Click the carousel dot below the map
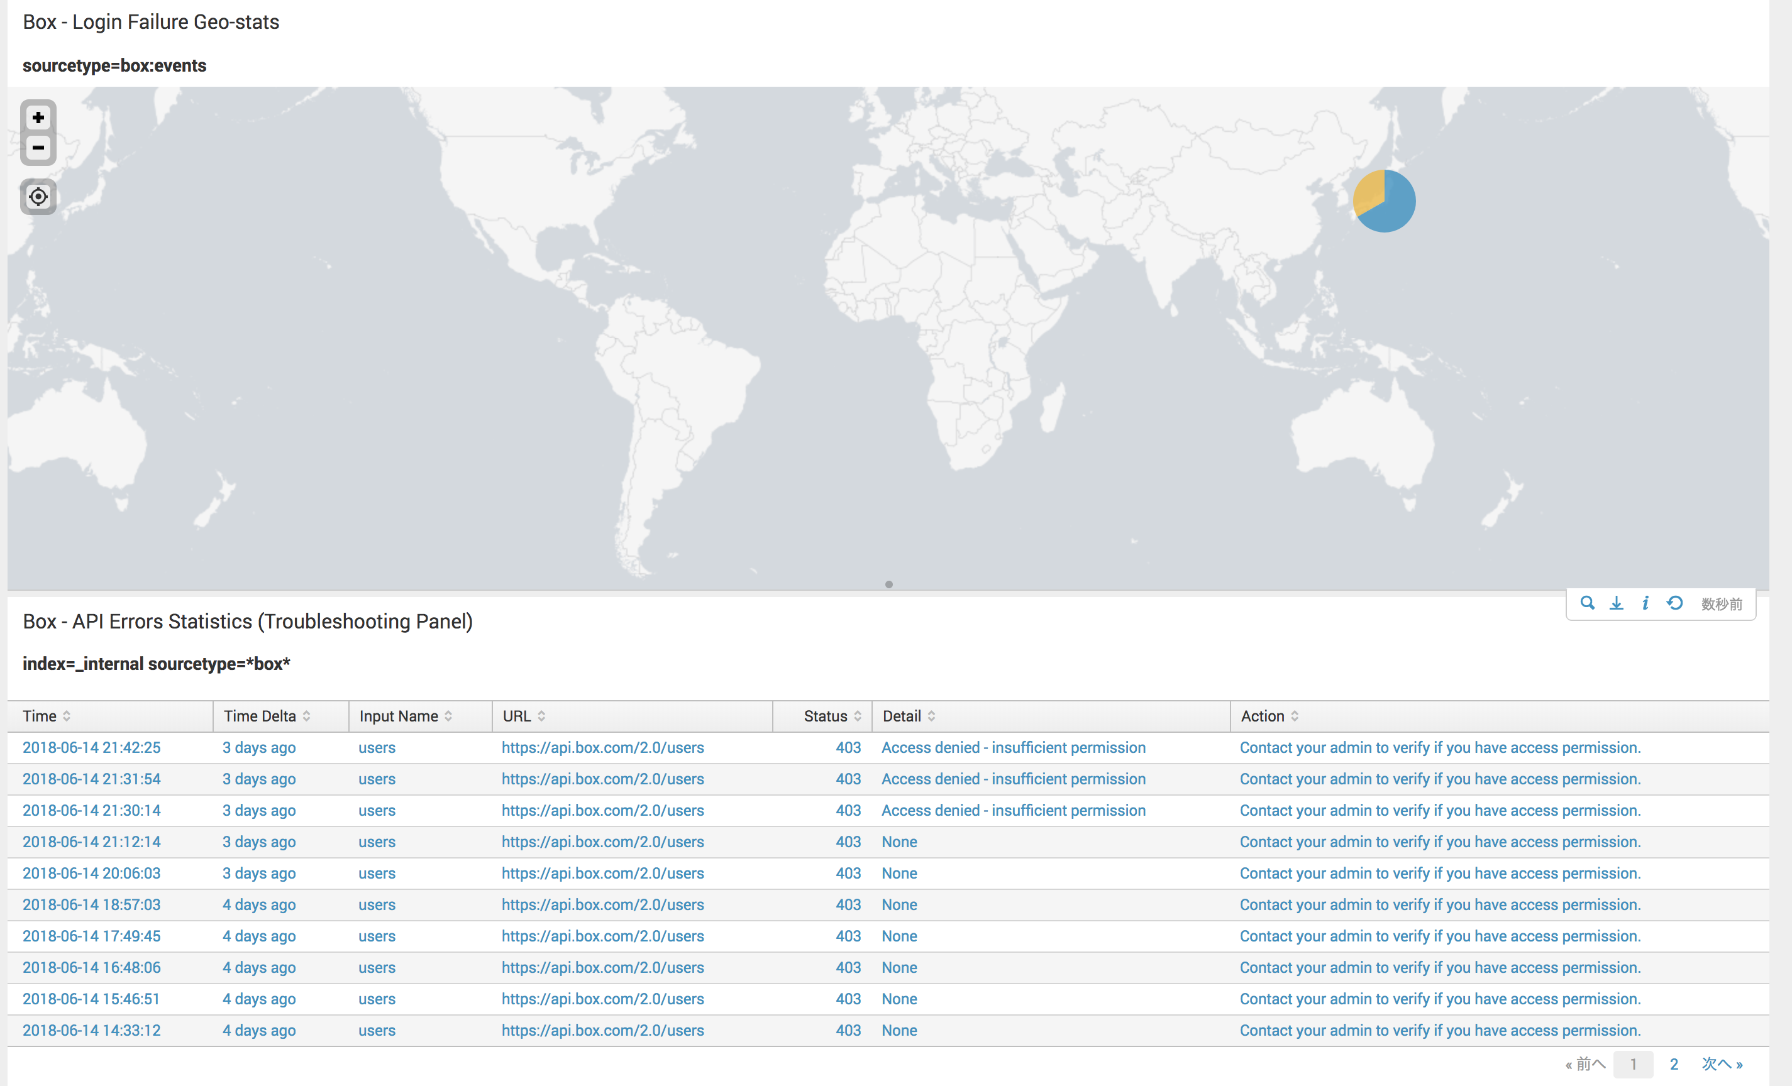 888,584
